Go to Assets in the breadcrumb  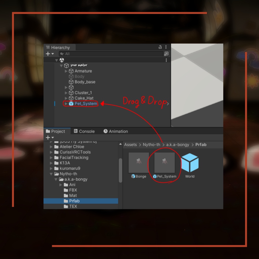coord(131,145)
